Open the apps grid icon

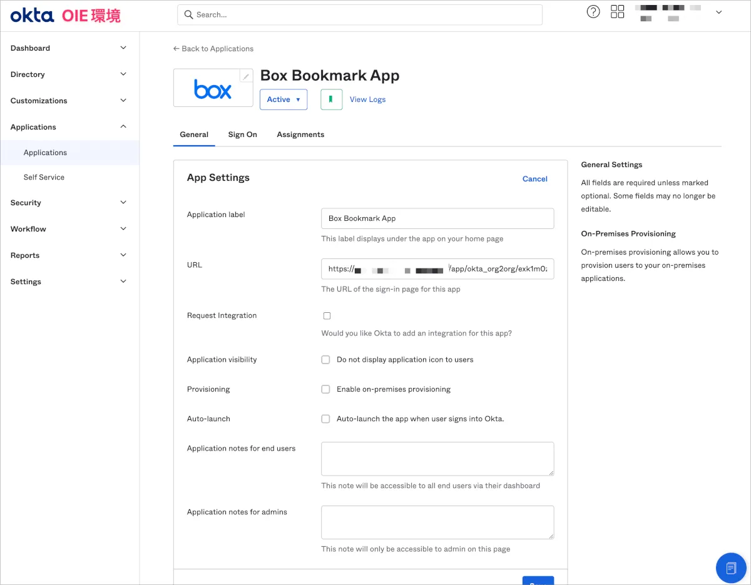coord(617,12)
